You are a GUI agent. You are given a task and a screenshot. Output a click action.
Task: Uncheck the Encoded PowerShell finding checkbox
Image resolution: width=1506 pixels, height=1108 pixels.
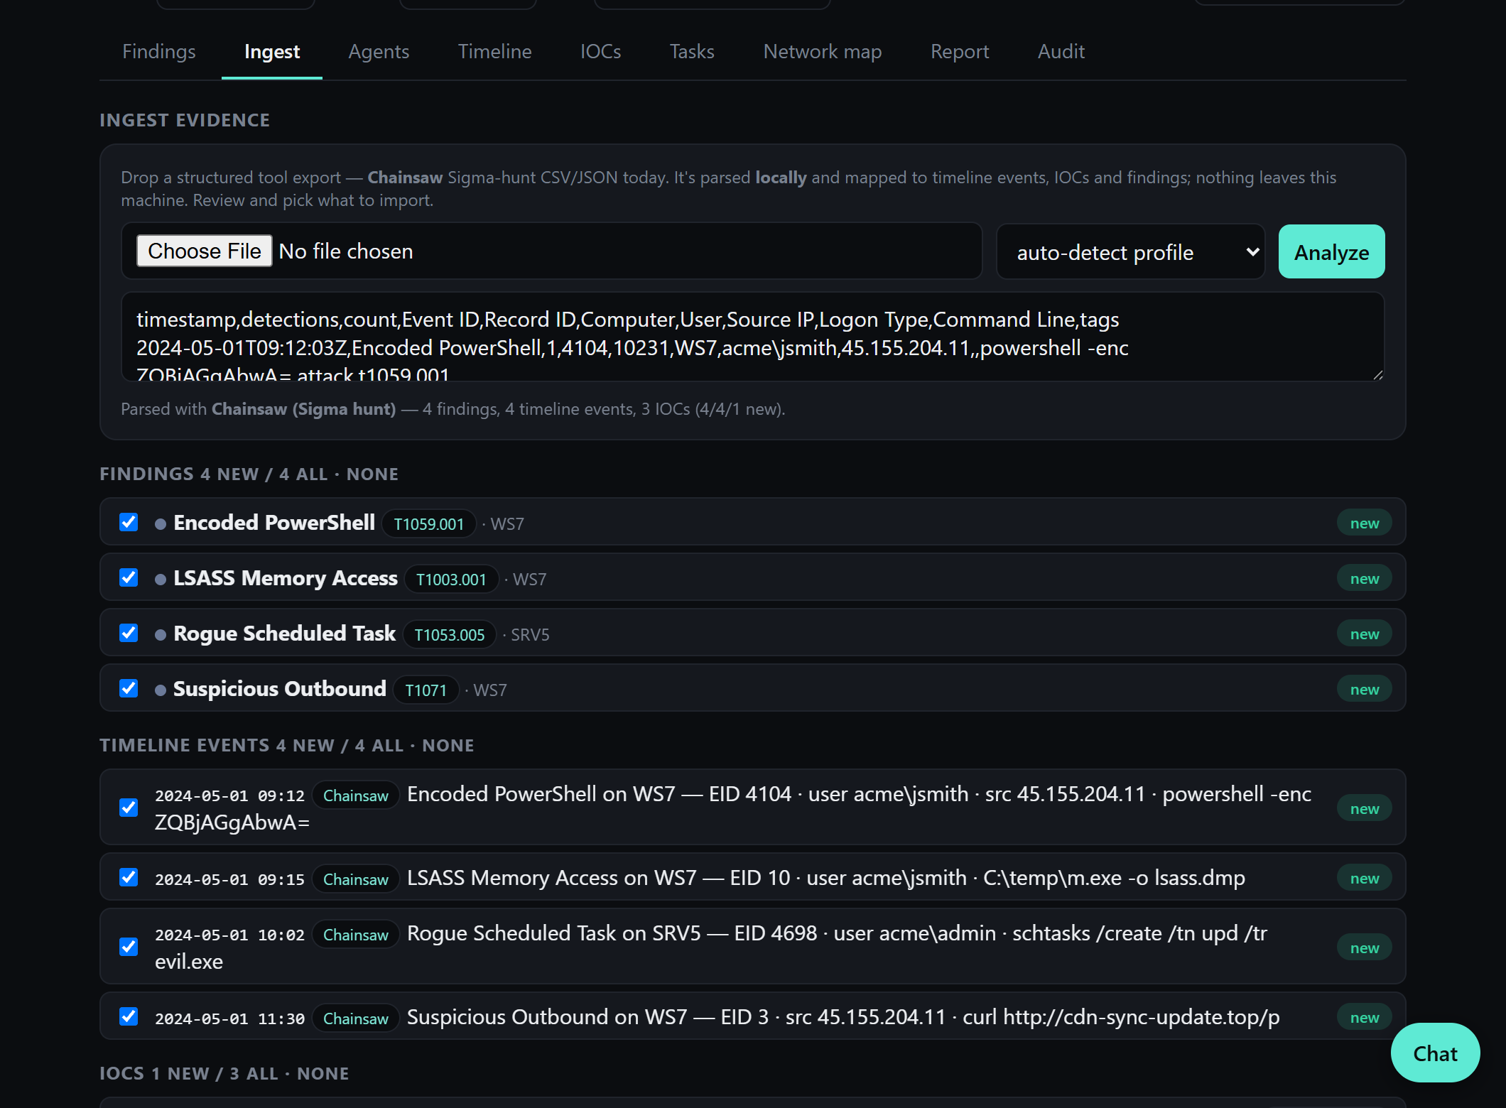[x=129, y=522]
